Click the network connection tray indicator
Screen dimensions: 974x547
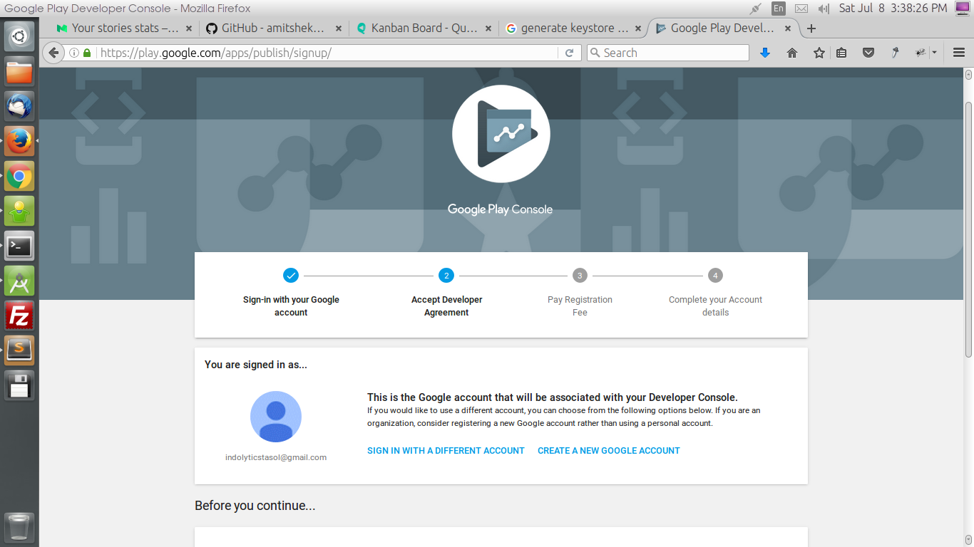(x=756, y=9)
